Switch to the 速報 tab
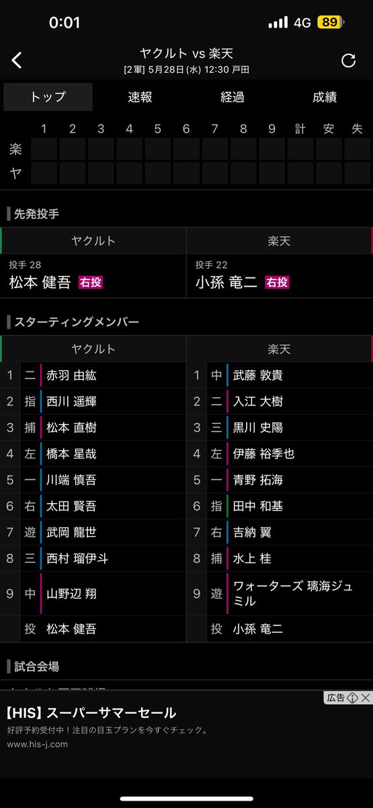373x808 pixels. coord(140,97)
